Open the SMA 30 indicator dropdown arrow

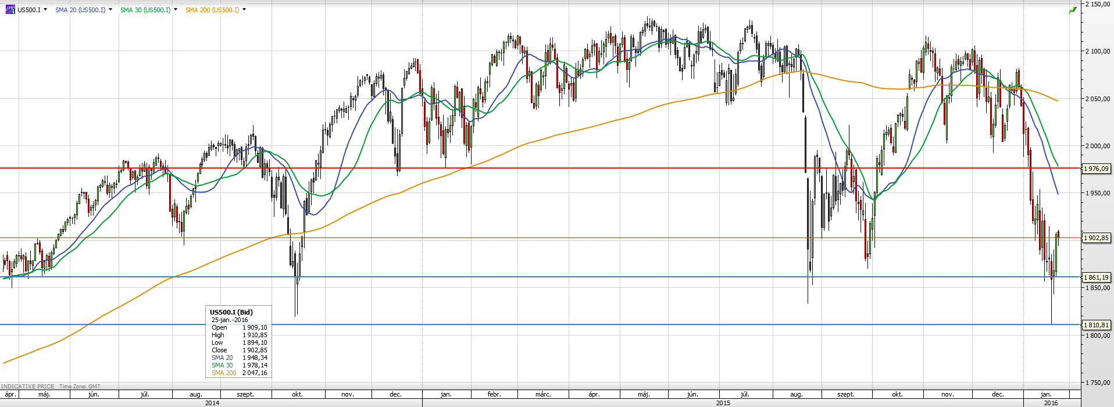[176, 9]
